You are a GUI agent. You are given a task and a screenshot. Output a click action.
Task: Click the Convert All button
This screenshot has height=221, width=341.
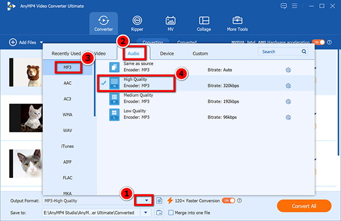click(x=304, y=206)
